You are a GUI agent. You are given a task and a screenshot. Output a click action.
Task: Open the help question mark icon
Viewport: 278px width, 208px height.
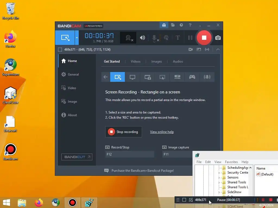pos(190,25)
